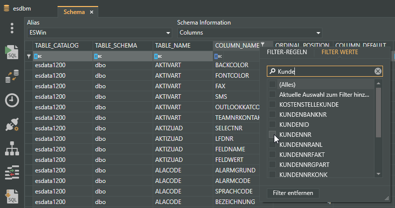Open the hierarchy schema diagram icon
The width and height of the screenshot is (395, 208).
point(12,148)
